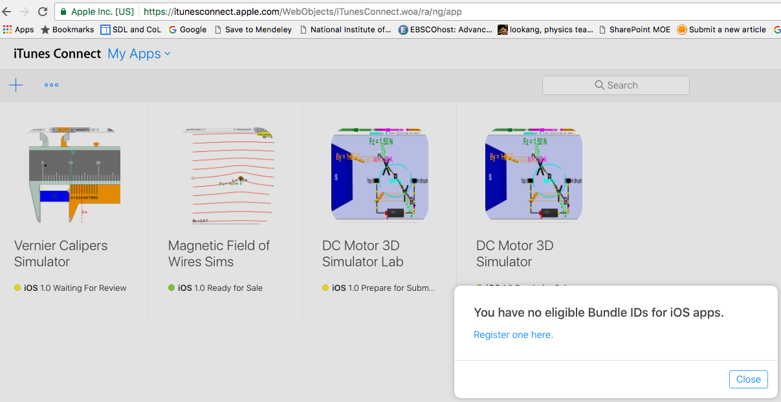The image size is (781, 402).
Task: Click DC Motor 3D Simulator Lab title
Action: pyautogui.click(x=363, y=253)
